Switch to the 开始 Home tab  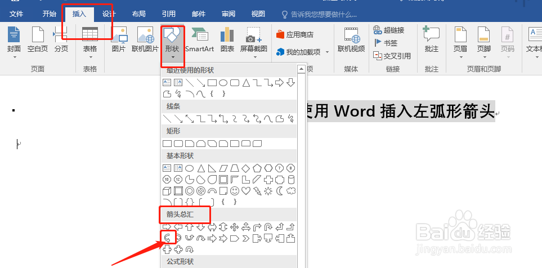click(x=49, y=14)
